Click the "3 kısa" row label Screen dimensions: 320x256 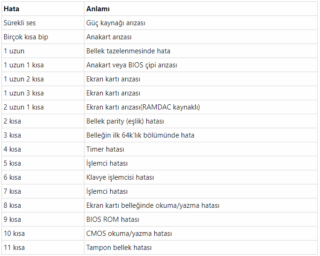coord(13,135)
